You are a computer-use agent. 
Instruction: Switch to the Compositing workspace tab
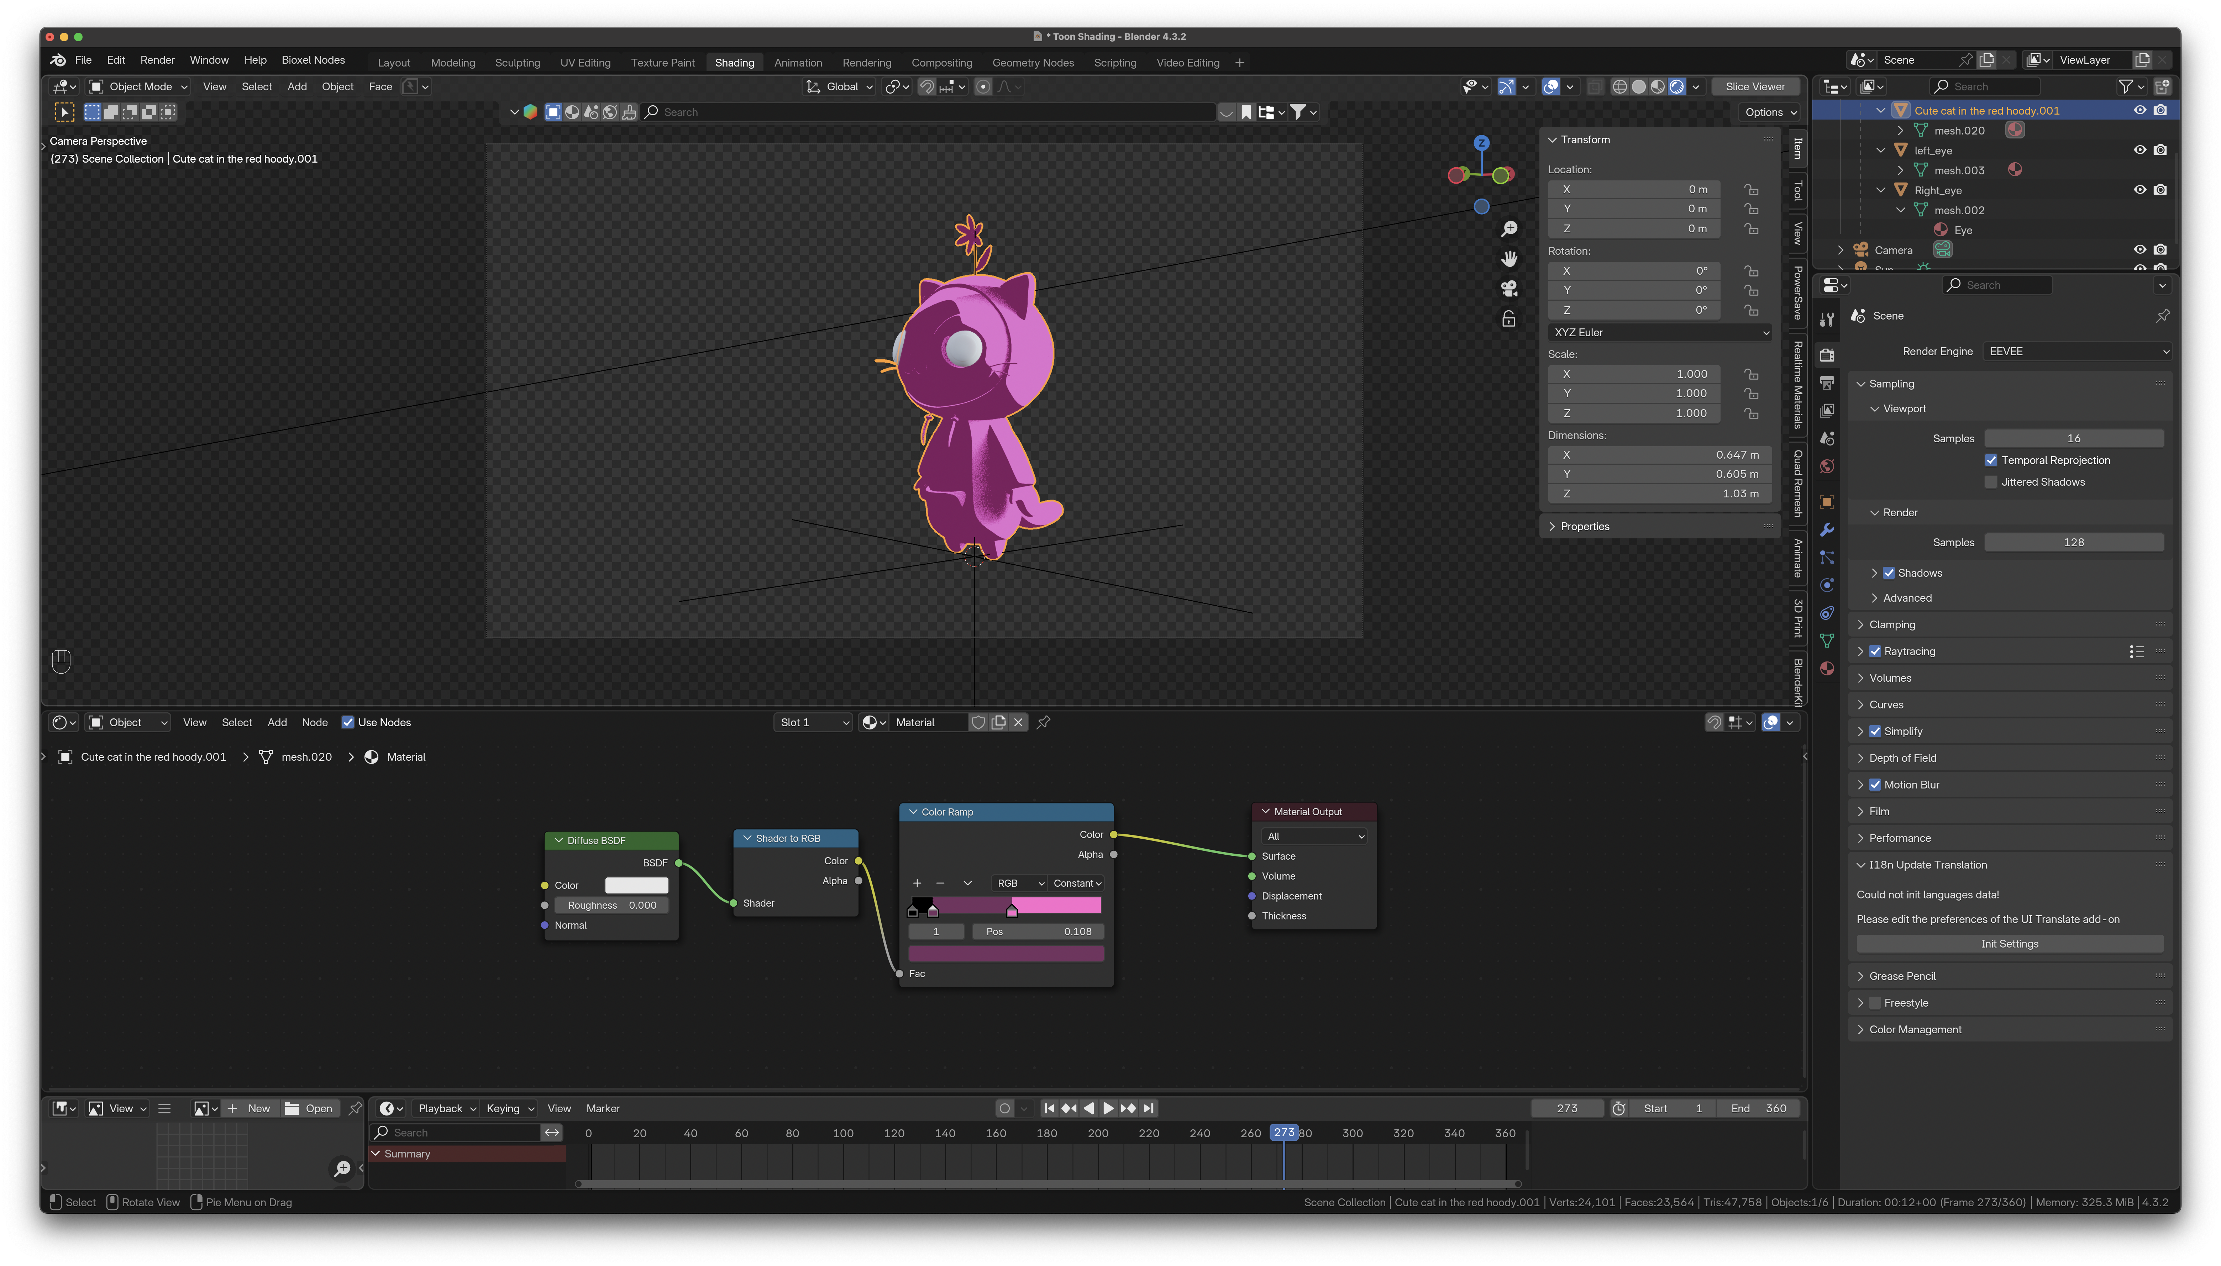point(942,63)
